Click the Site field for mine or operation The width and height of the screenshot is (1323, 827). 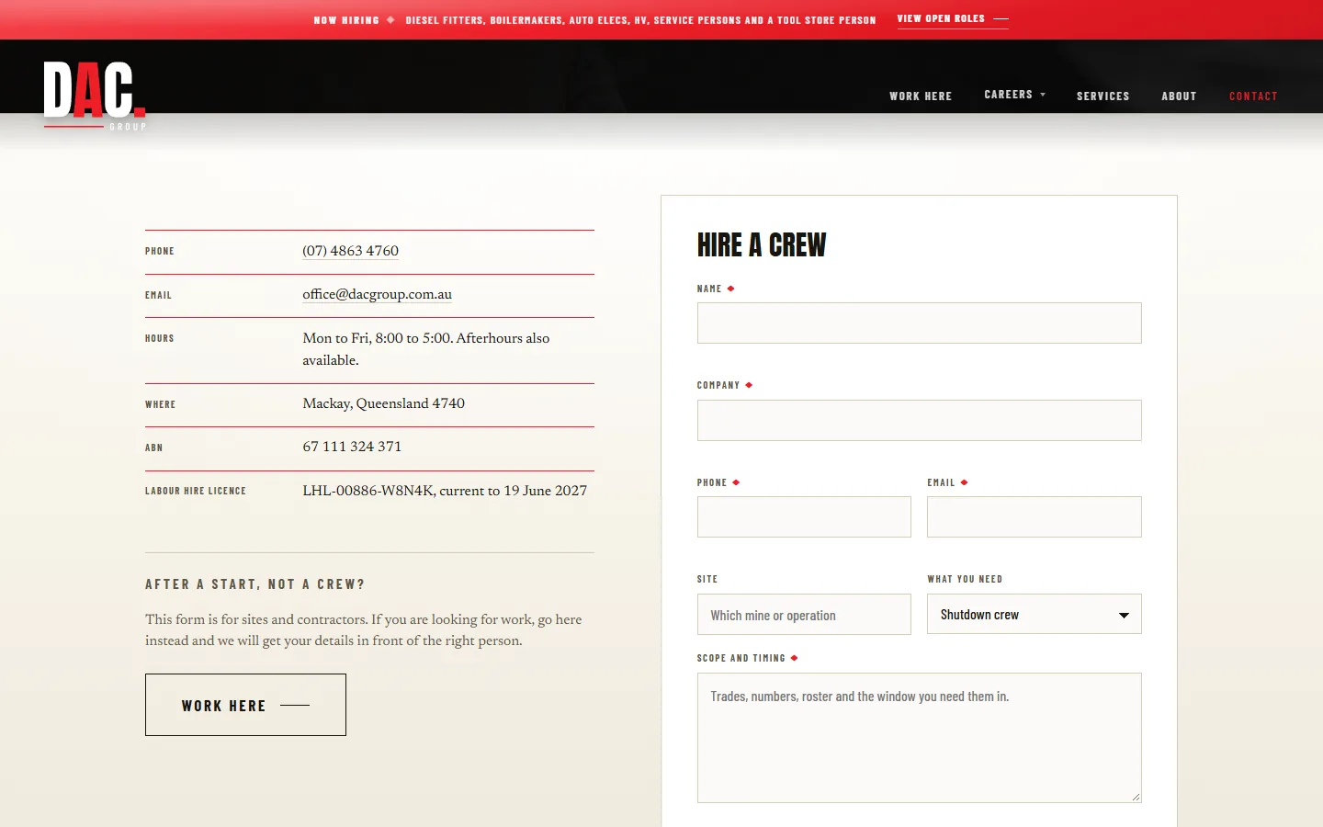point(804,614)
